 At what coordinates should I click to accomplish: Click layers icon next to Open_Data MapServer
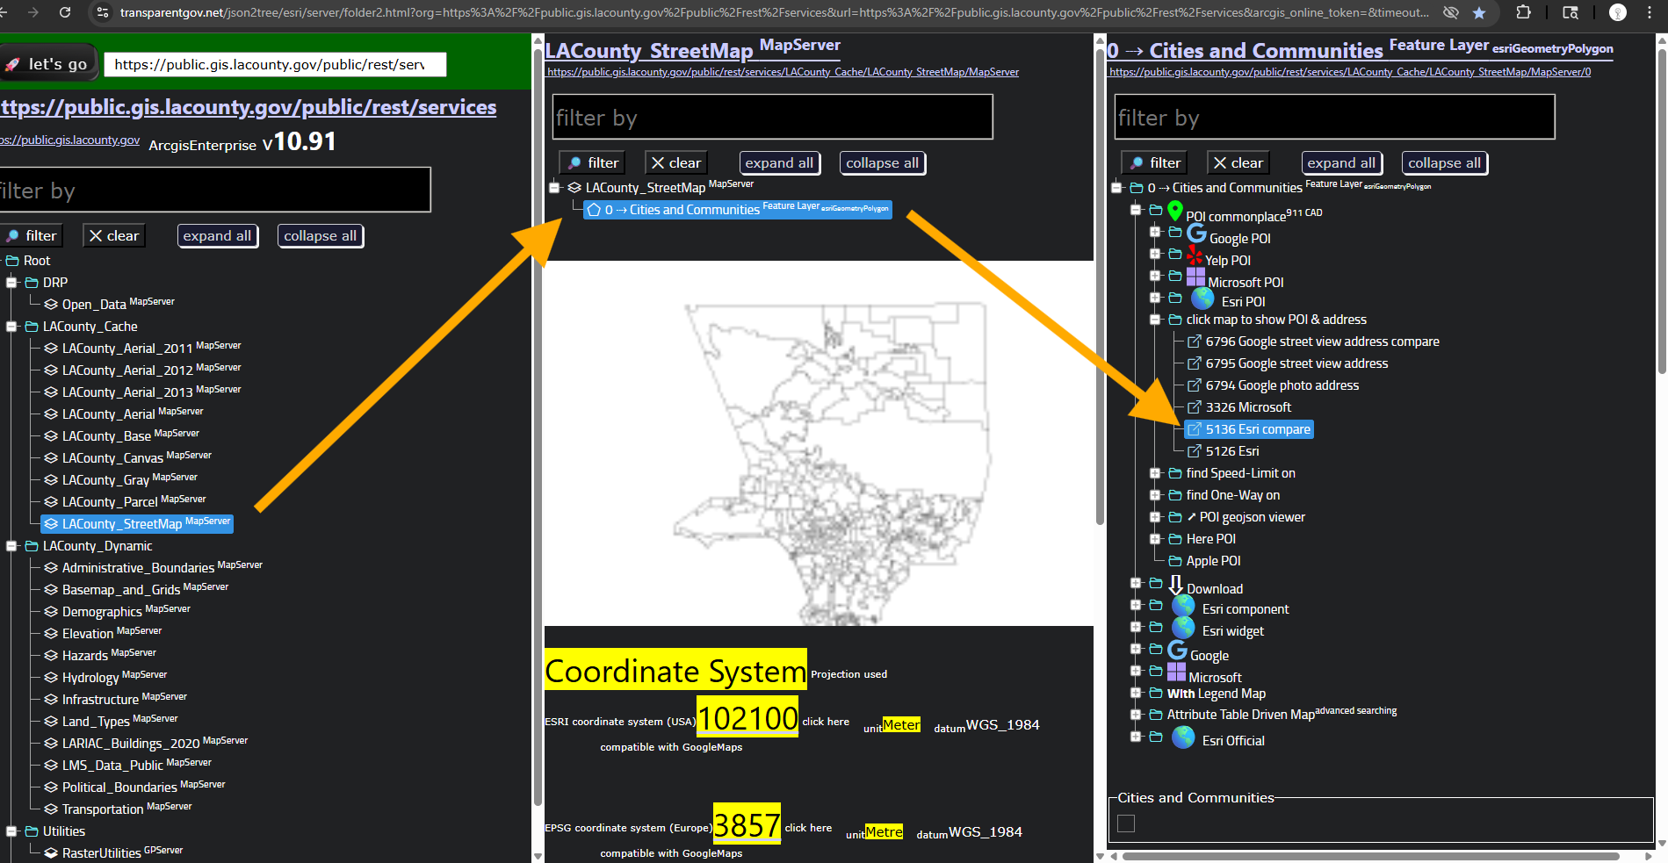pos(51,305)
